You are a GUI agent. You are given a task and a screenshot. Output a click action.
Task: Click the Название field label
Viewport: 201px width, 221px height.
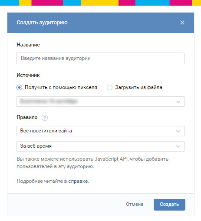click(28, 45)
